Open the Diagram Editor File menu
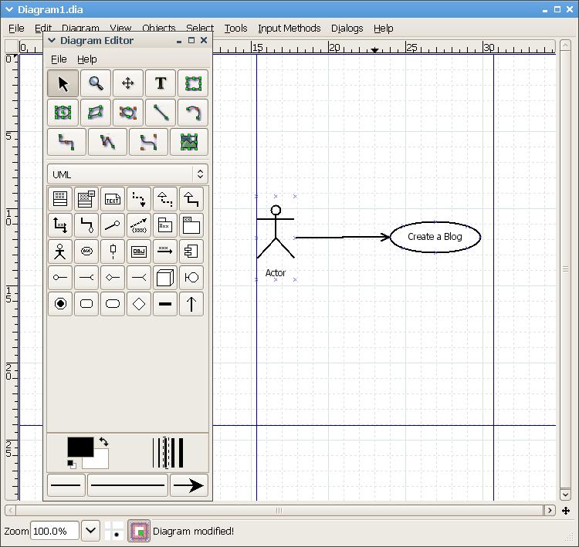Image resolution: width=579 pixels, height=547 pixels. 59,59
